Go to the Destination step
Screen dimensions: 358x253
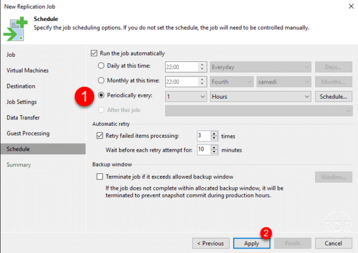coord(21,86)
